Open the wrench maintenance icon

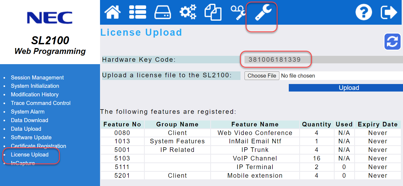[x=263, y=12]
